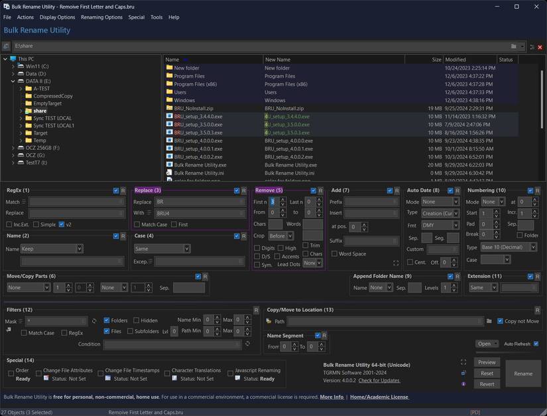Click the expand icon in Add (7) panel
This screenshot has height=416, width=547.
(396, 263)
